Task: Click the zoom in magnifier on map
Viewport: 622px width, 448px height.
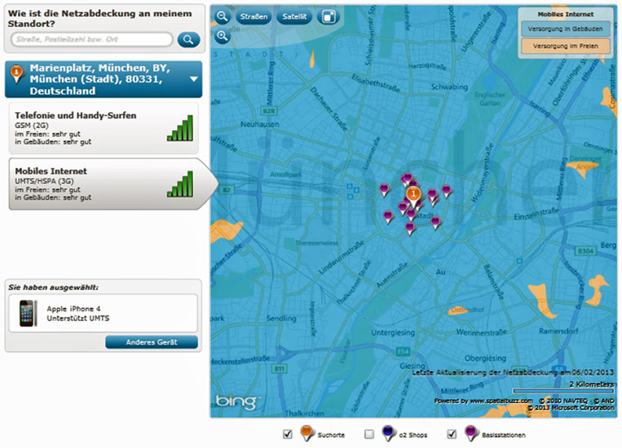Action: 222,37
